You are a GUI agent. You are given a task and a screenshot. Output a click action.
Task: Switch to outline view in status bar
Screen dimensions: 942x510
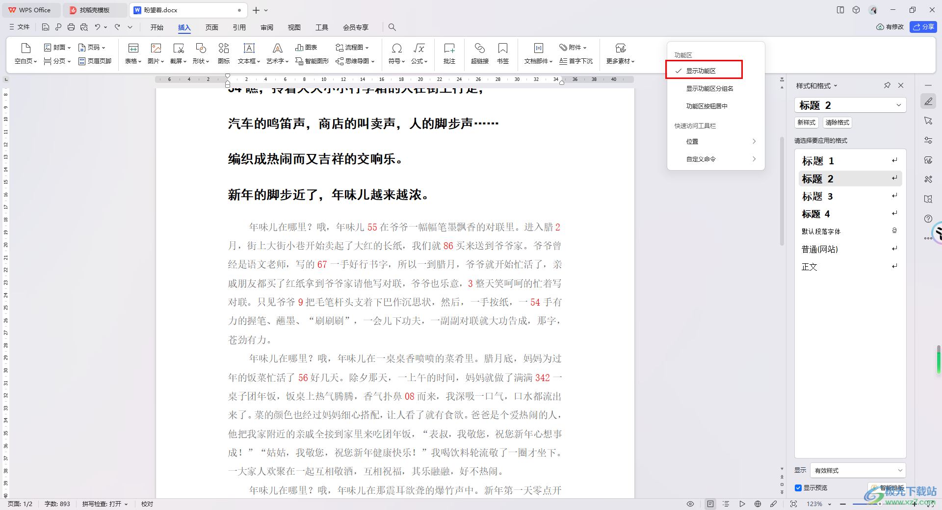(726, 504)
